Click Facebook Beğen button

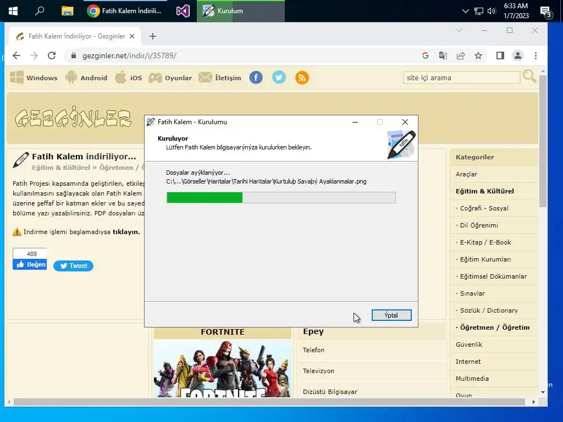point(30,264)
